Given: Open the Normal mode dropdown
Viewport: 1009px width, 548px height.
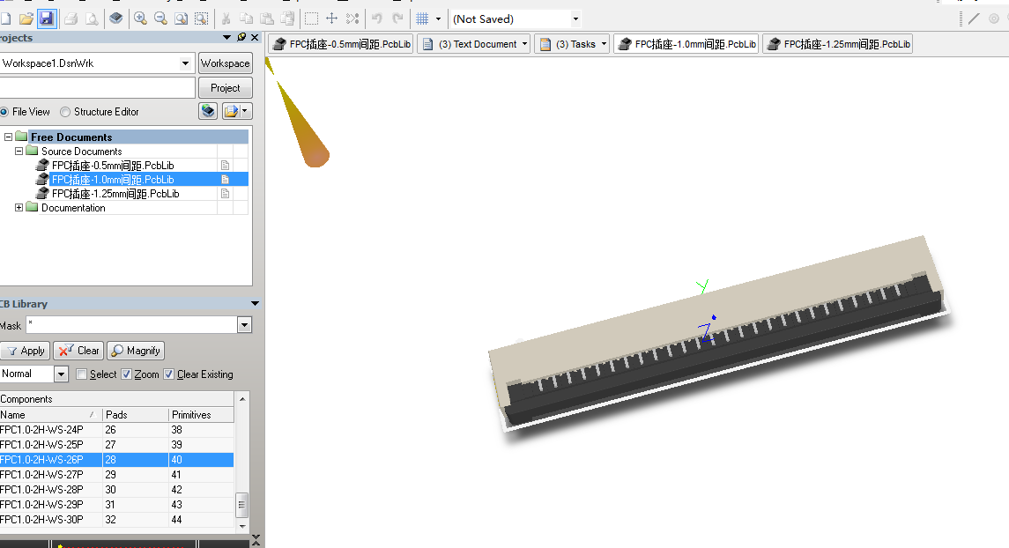Looking at the screenshot, I should pos(61,374).
